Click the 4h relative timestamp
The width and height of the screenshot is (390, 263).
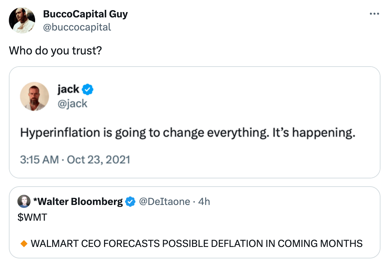point(204,201)
